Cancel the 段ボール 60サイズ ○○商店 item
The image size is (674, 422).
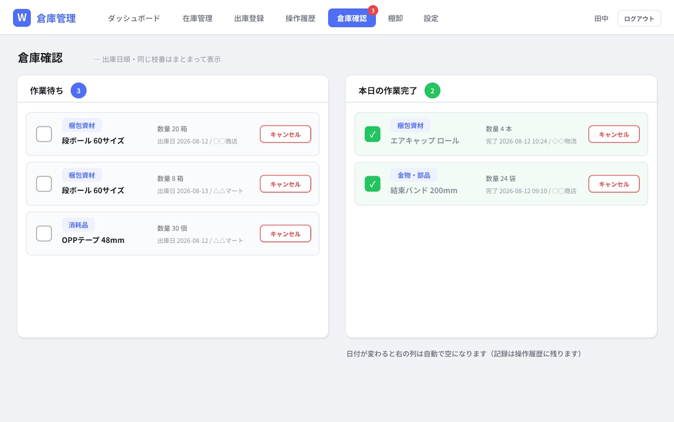[x=286, y=134]
